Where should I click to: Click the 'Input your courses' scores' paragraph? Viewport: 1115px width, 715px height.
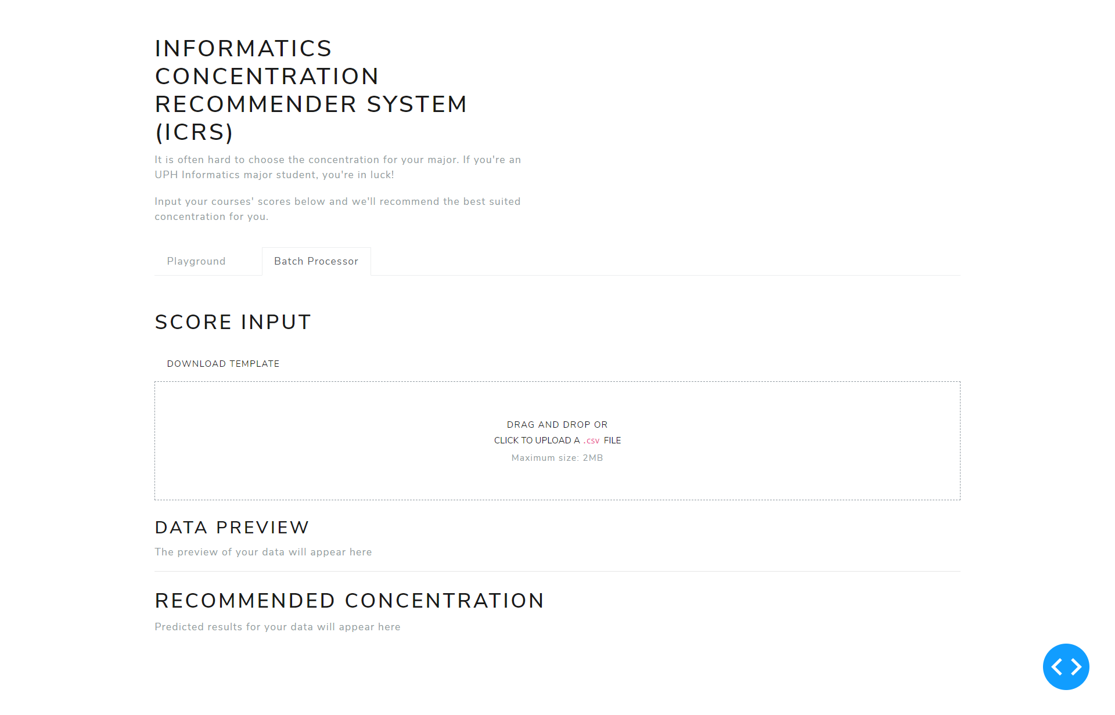pos(337,209)
